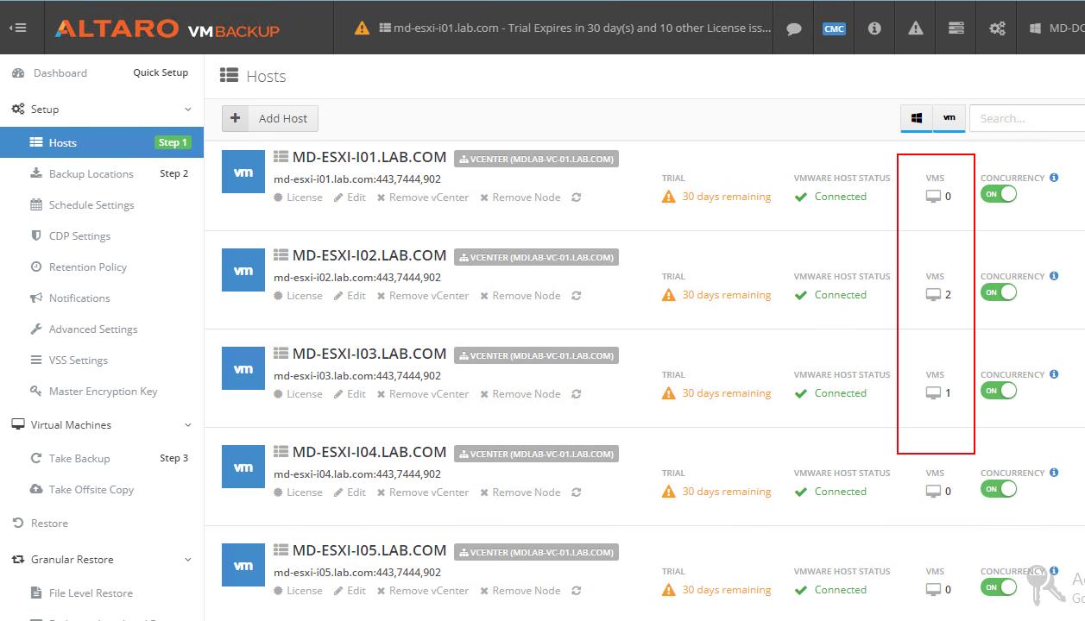Click the connected checkmark for MD-ESXI-I02

(801, 295)
